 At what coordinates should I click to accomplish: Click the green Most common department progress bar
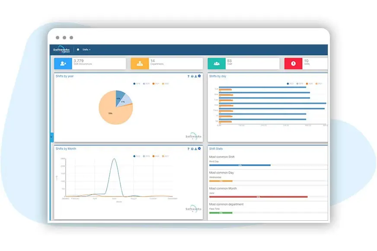221,213
